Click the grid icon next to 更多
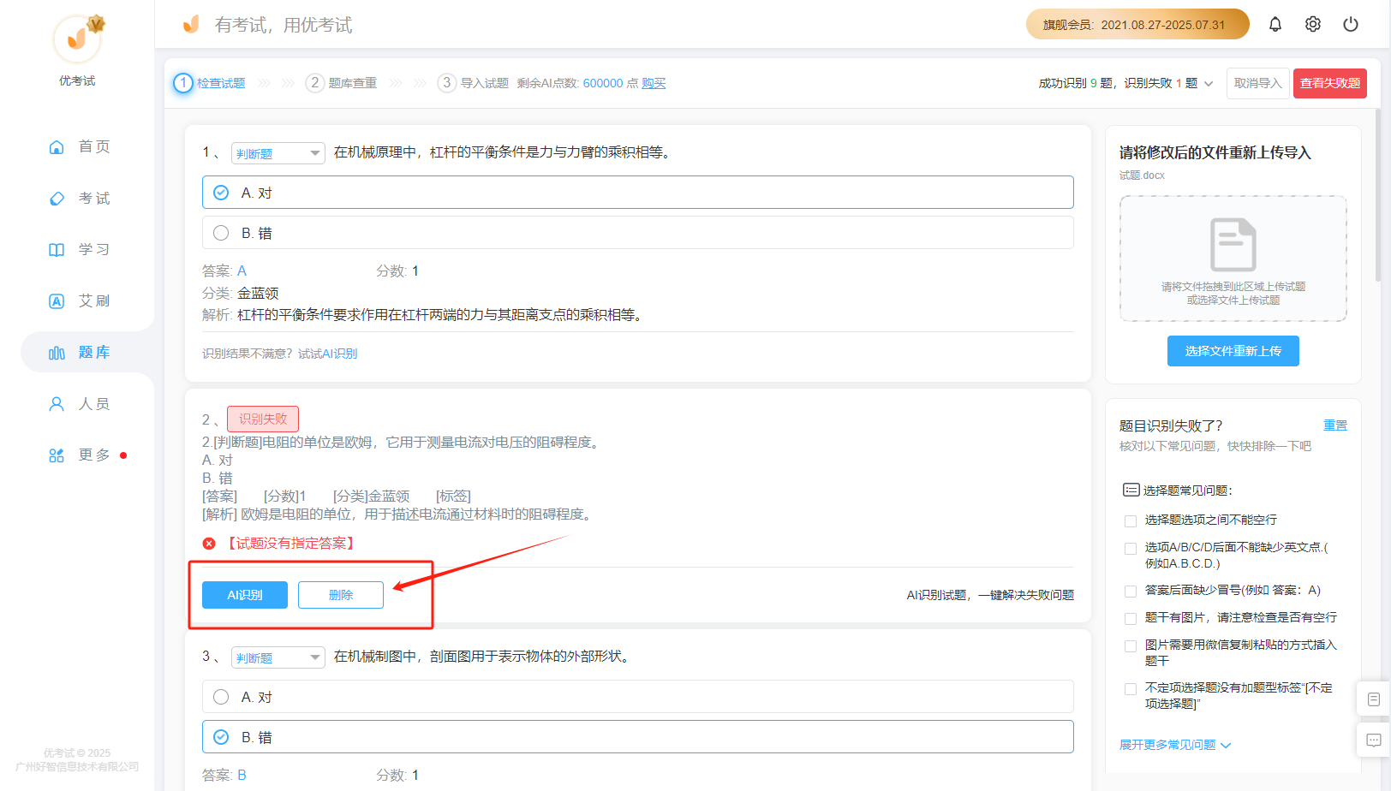Image resolution: width=1391 pixels, height=791 pixels. pos(57,455)
